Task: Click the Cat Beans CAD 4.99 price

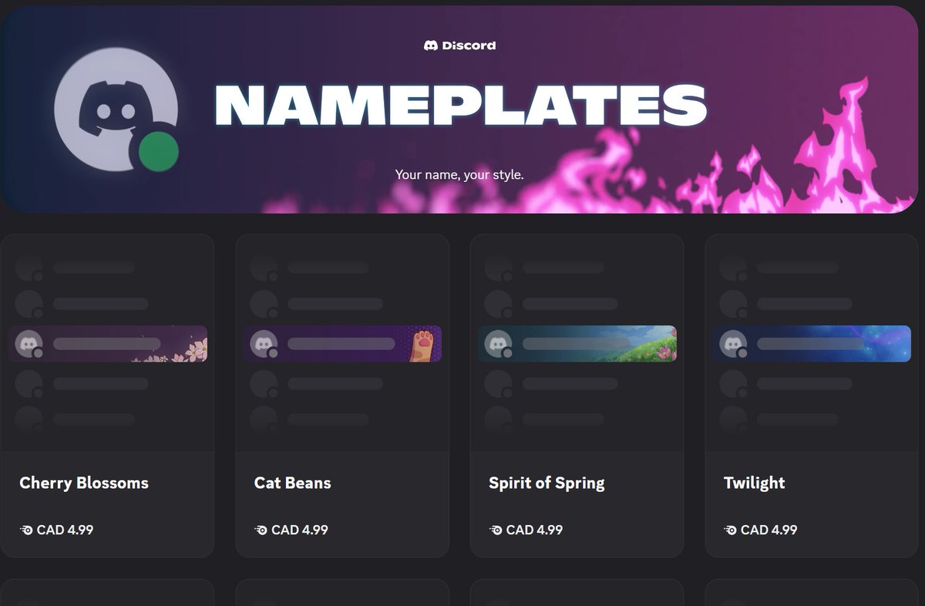Action: point(300,530)
